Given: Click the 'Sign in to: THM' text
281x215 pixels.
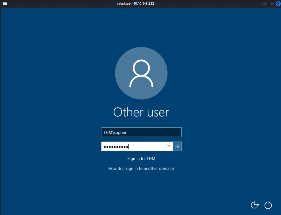Looking at the screenshot, I should coord(141,159).
